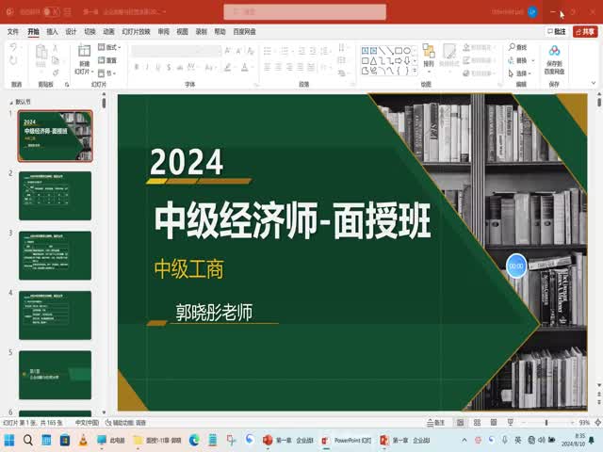Viewport: 603px width, 452px height.
Task: Click the blue 00:00 timer circle
Action: click(x=516, y=266)
